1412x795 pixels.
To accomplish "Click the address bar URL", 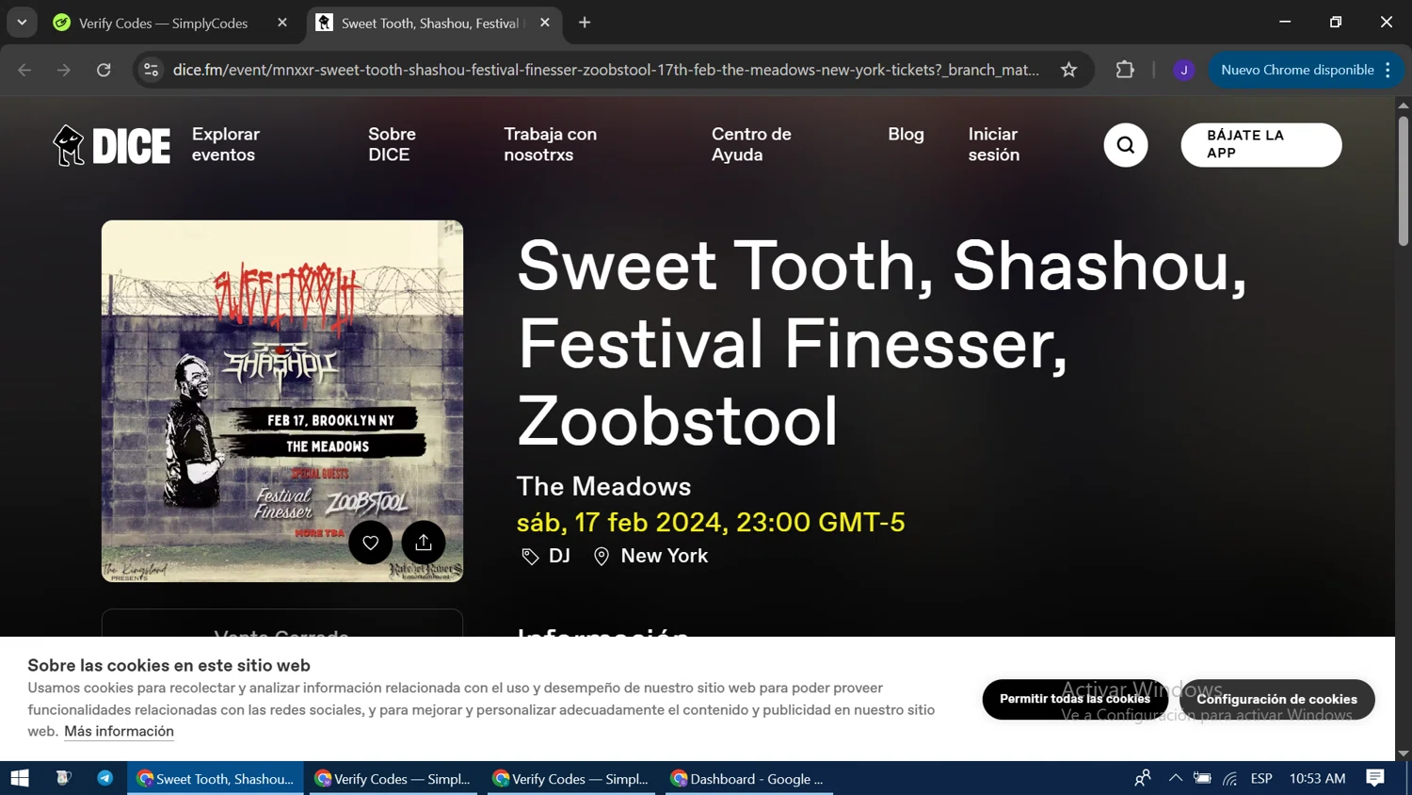I will pos(606,70).
